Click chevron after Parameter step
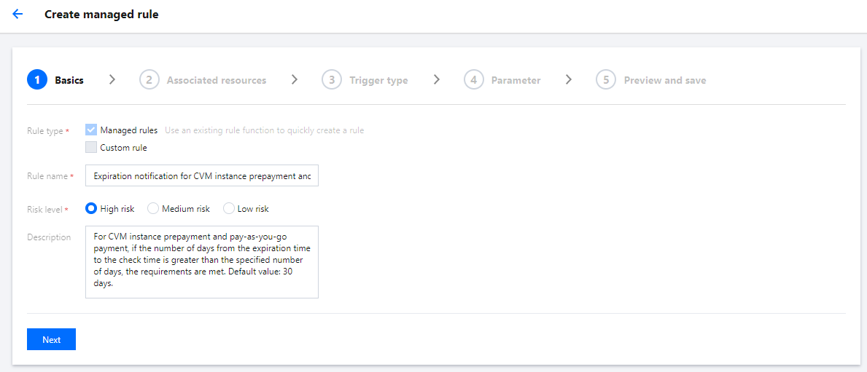The height and width of the screenshot is (372, 867). point(569,80)
